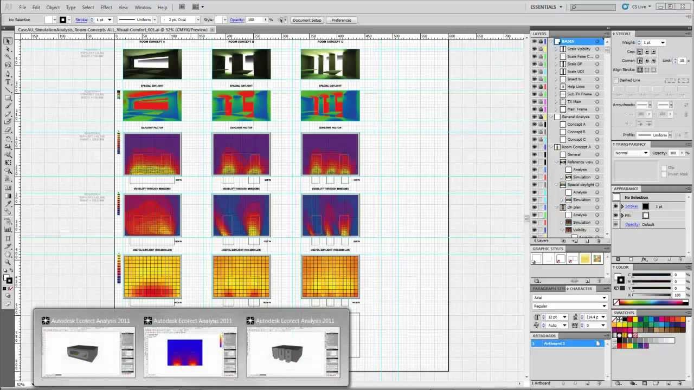Screen dimensions: 694x390
Task: Hide the General Analysis layer
Action: click(534, 117)
